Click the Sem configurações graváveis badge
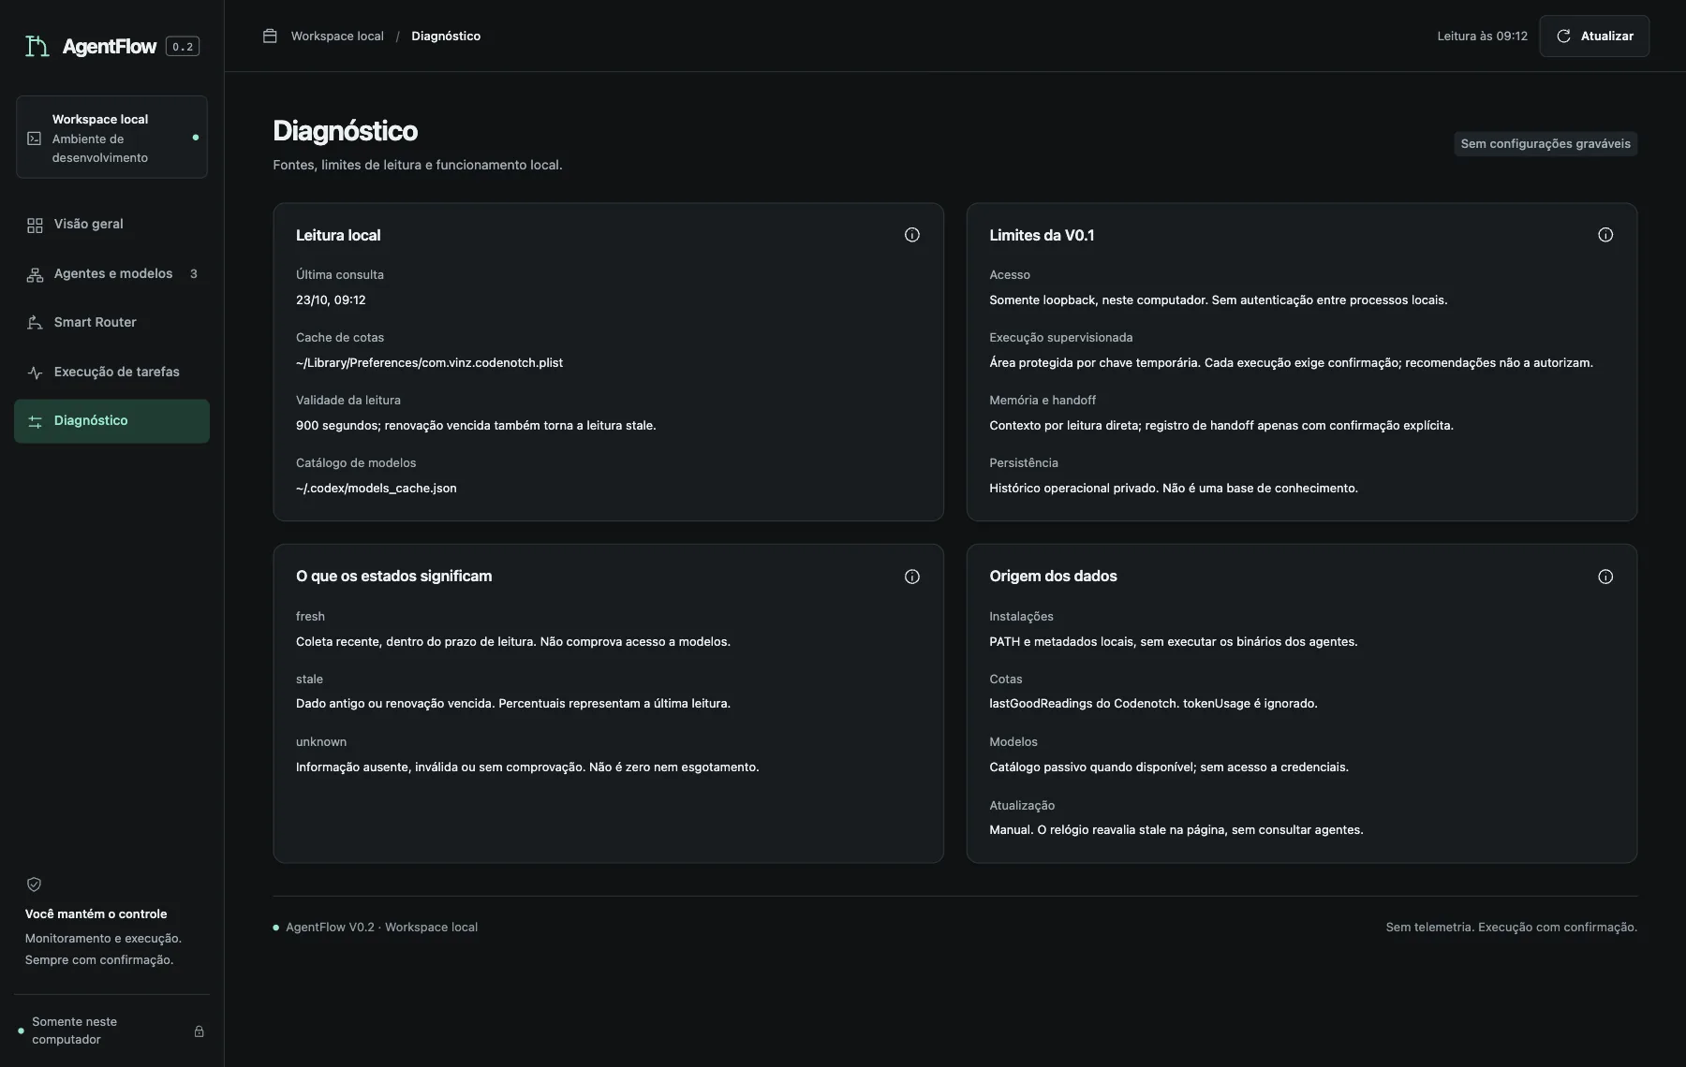This screenshot has height=1067, width=1686. [1545, 144]
